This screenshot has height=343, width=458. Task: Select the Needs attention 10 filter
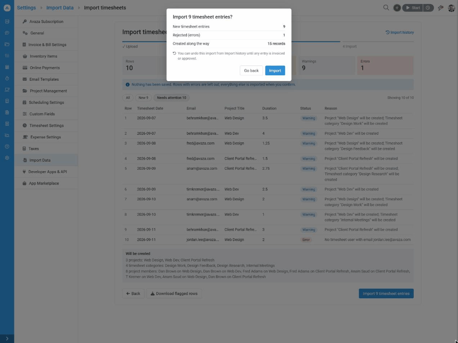(171, 98)
